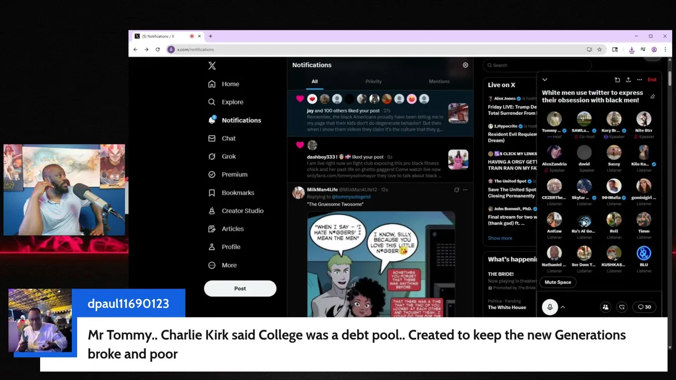Collapse the Space panel chevron
The width and height of the screenshot is (676, 380).
click(544, 80)
